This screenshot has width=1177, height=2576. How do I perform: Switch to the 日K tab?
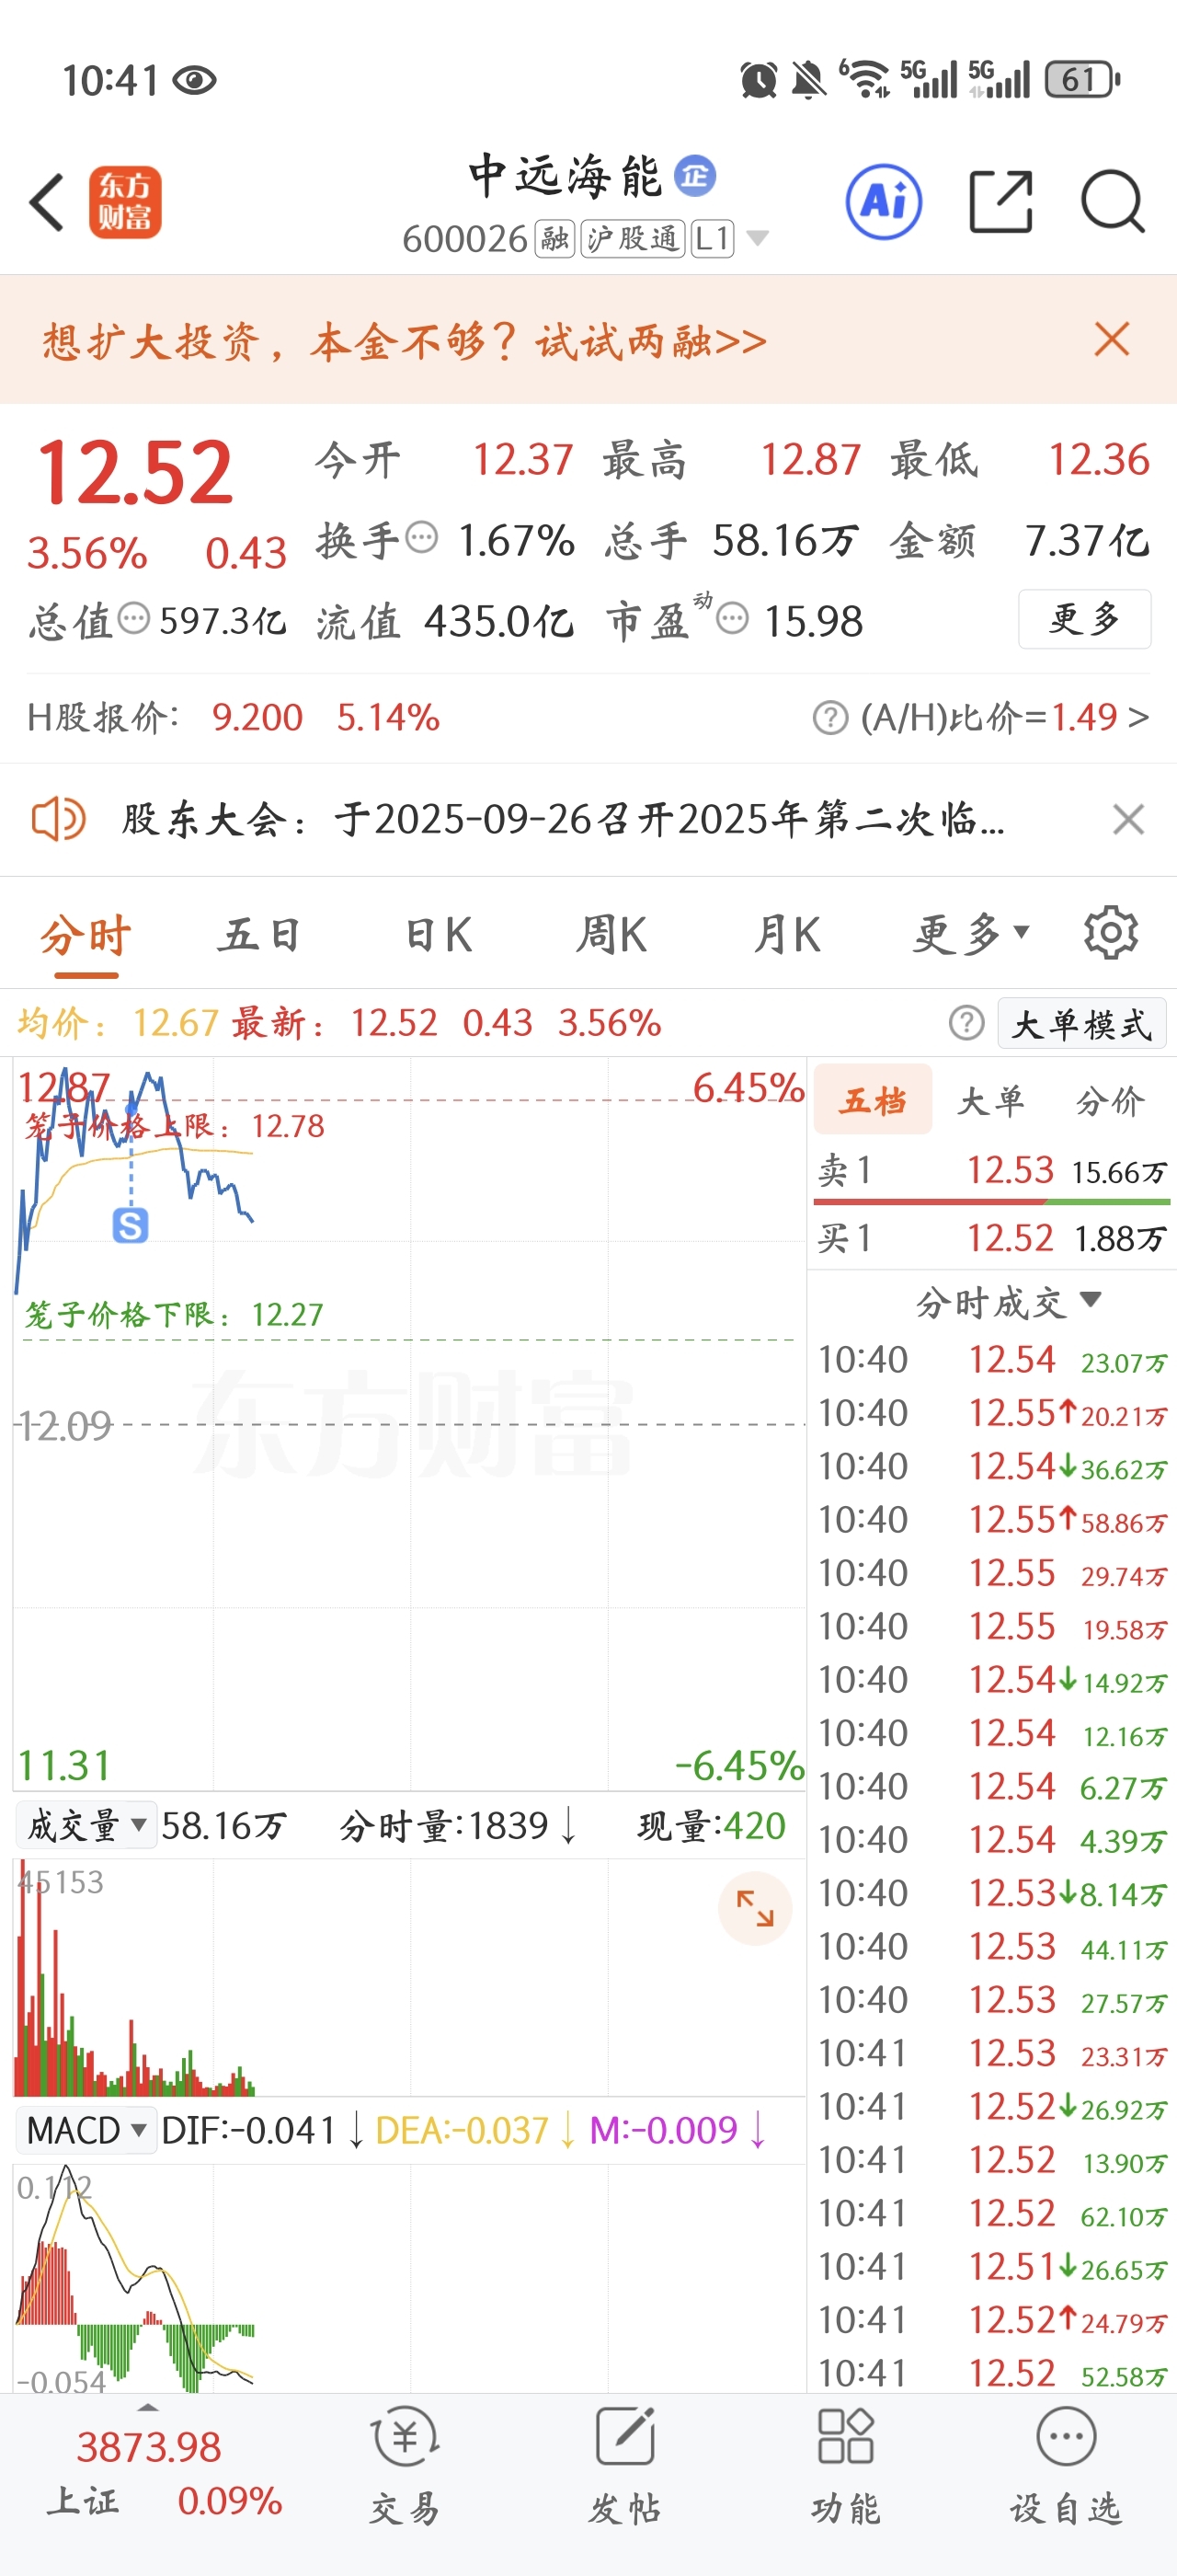click(x=439, y=935)
